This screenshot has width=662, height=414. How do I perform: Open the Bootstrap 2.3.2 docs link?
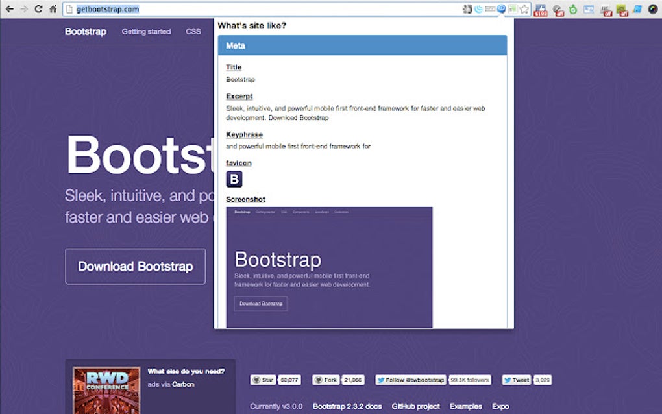click(x=349, y=406)
